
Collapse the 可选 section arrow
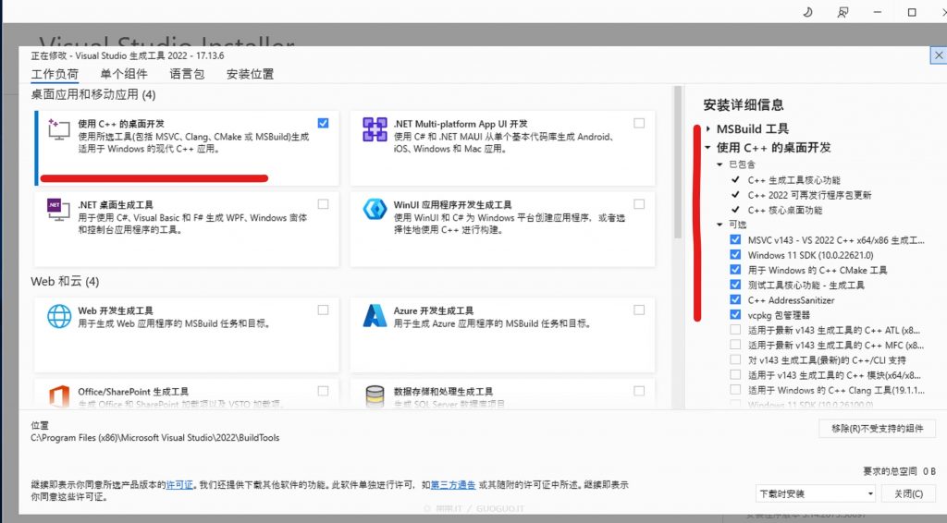(x=719, y=225)
